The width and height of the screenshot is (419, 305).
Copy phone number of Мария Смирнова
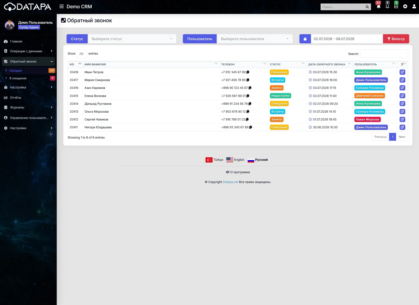(248, 80)
